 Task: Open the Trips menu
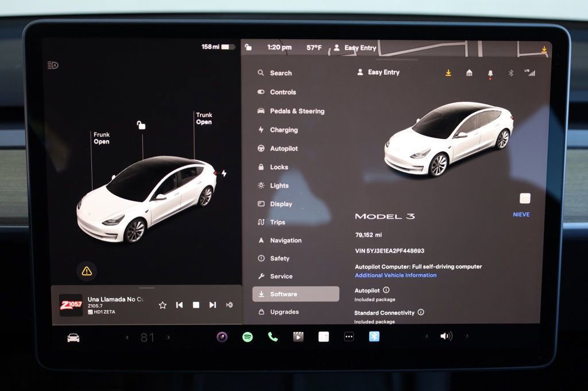coord(272,222)
